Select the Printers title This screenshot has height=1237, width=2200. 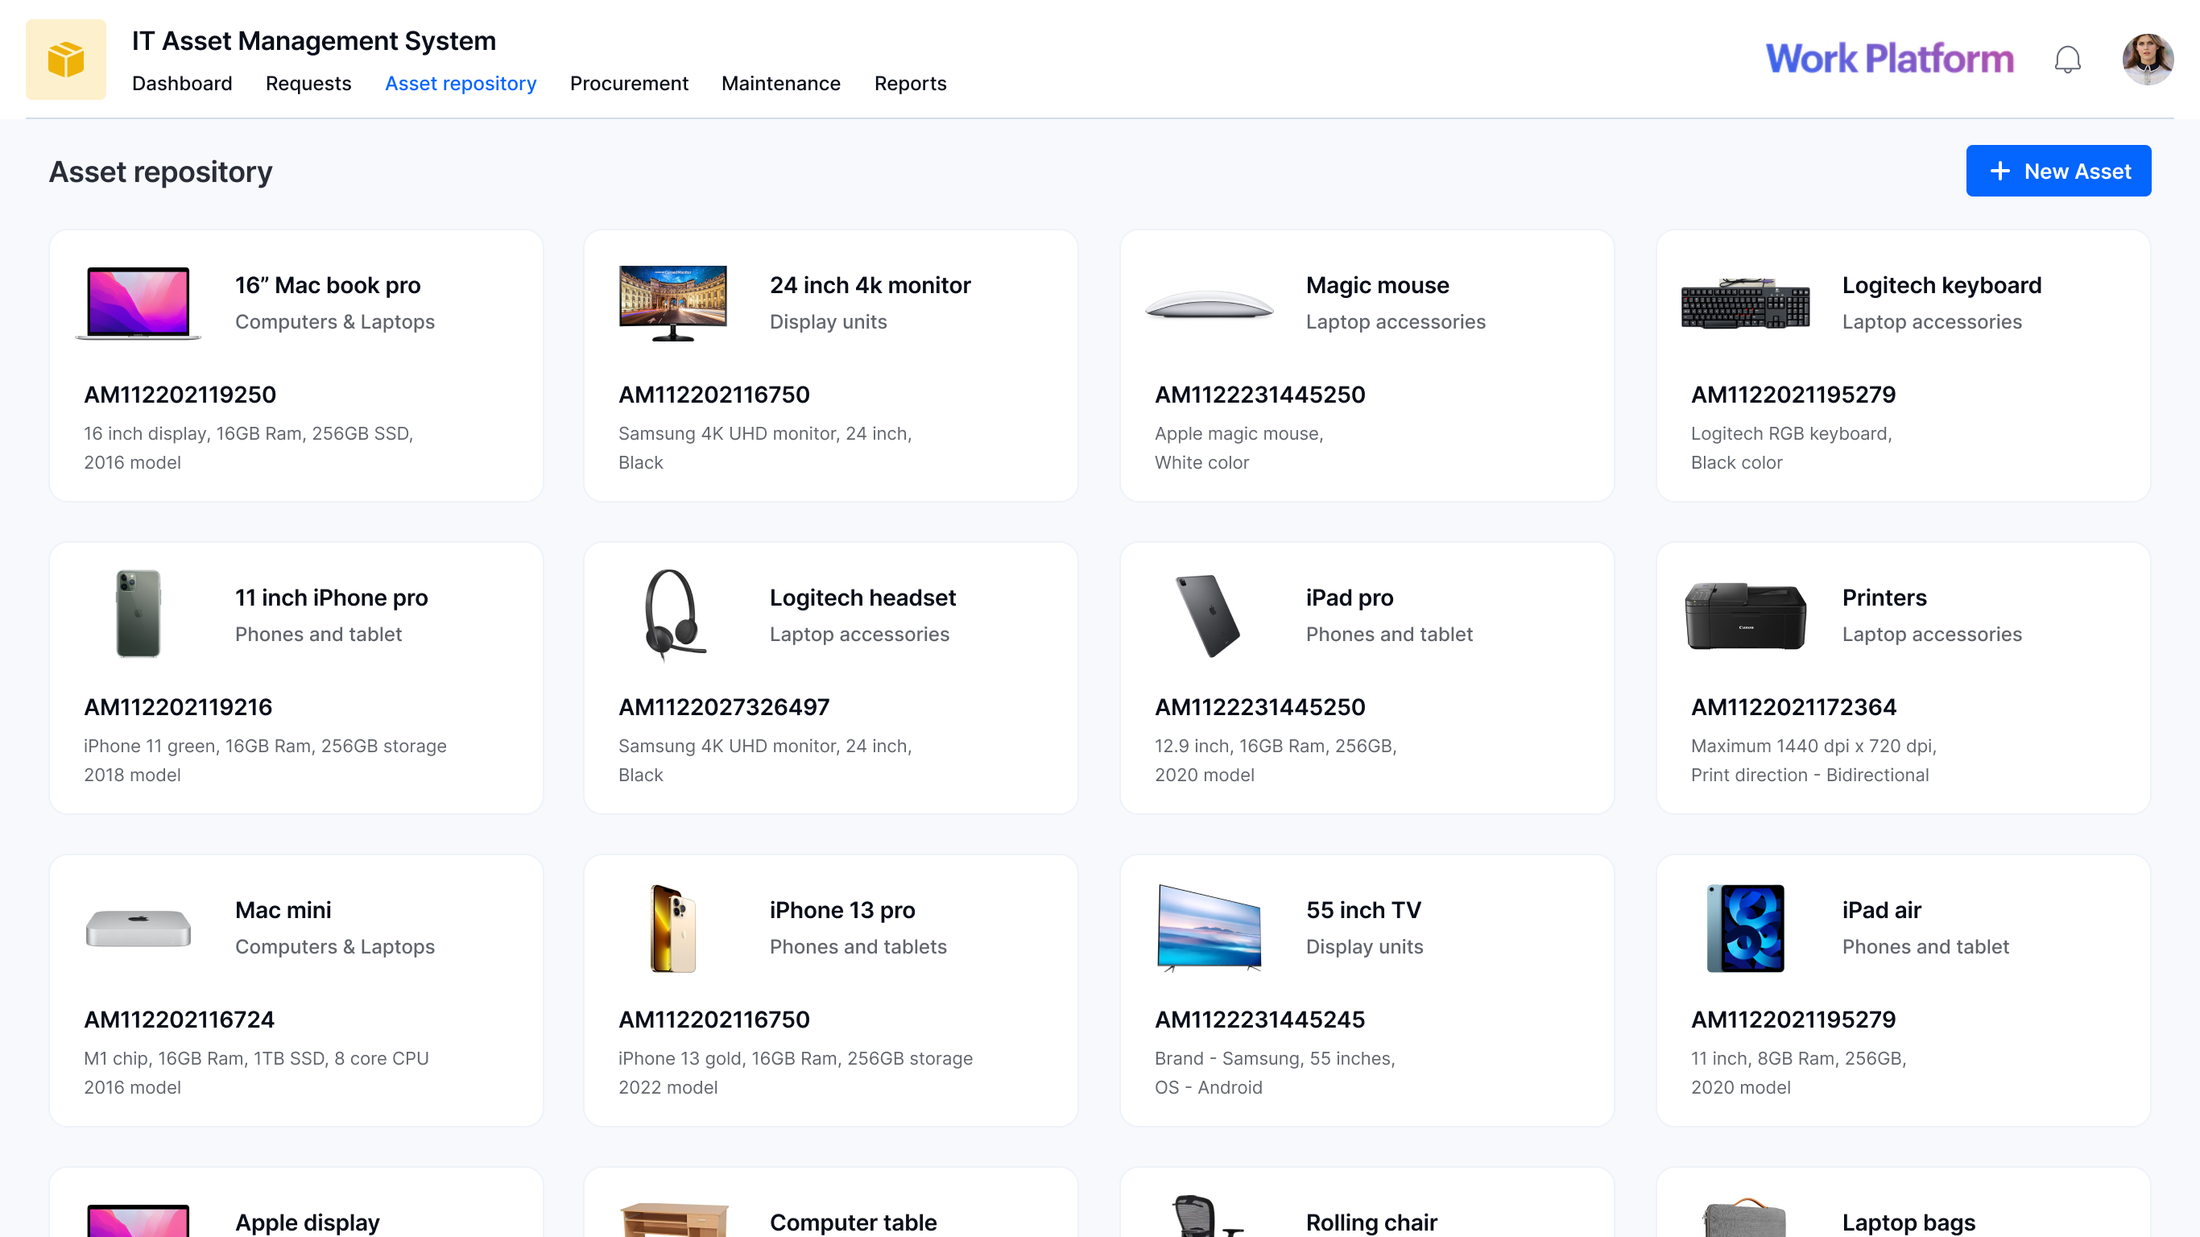tap(1884, 598)
